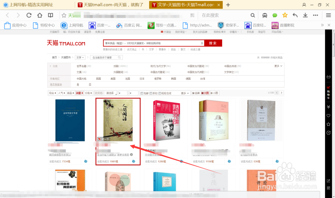This screenshot has height=198, width=335.
Task: Open favorites with the yellow star icon
Action: tap(285, 15)
